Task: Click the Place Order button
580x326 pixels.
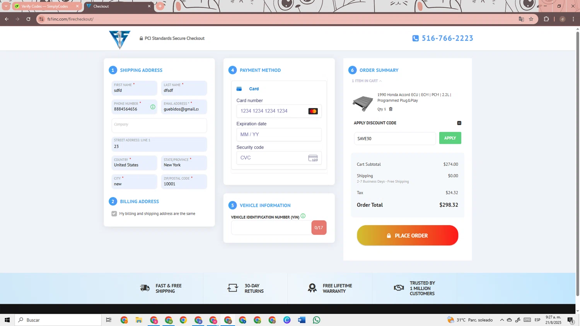Action: pos(408,235)
